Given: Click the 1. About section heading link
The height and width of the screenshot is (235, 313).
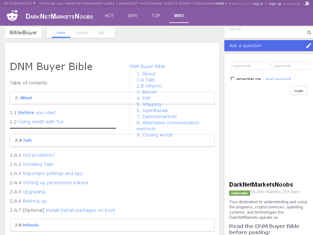Looking at the screenshot, I should (x=26, y=98).
